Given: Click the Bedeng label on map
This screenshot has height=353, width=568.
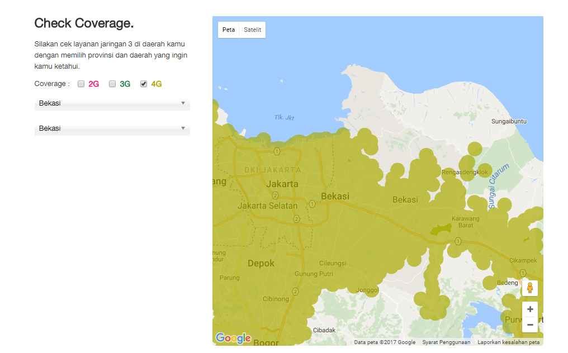Looking at the screenshot, I should [508, 283].
